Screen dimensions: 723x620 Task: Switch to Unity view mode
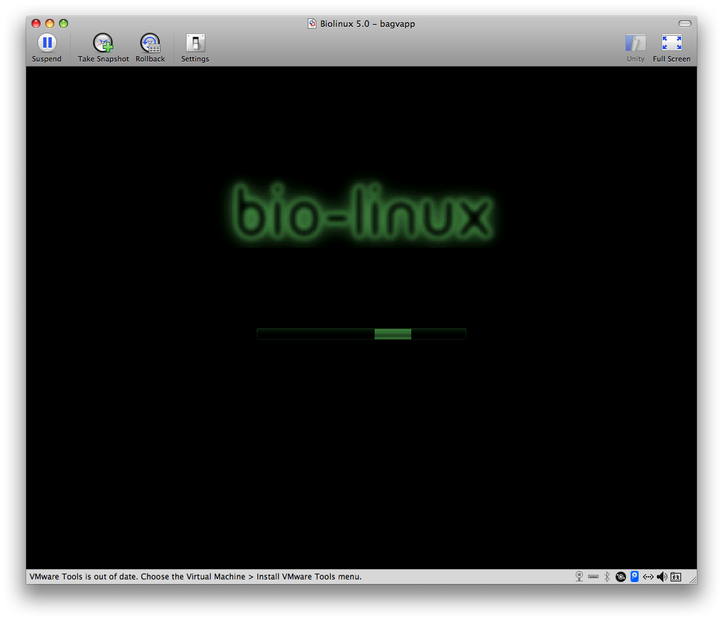635,44
